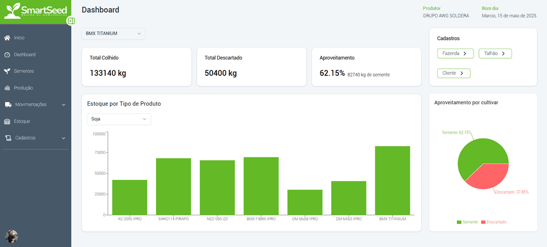Click the Cadastros clipboard icon
This screenshot has width=547, height=247.
pos(8,138)
